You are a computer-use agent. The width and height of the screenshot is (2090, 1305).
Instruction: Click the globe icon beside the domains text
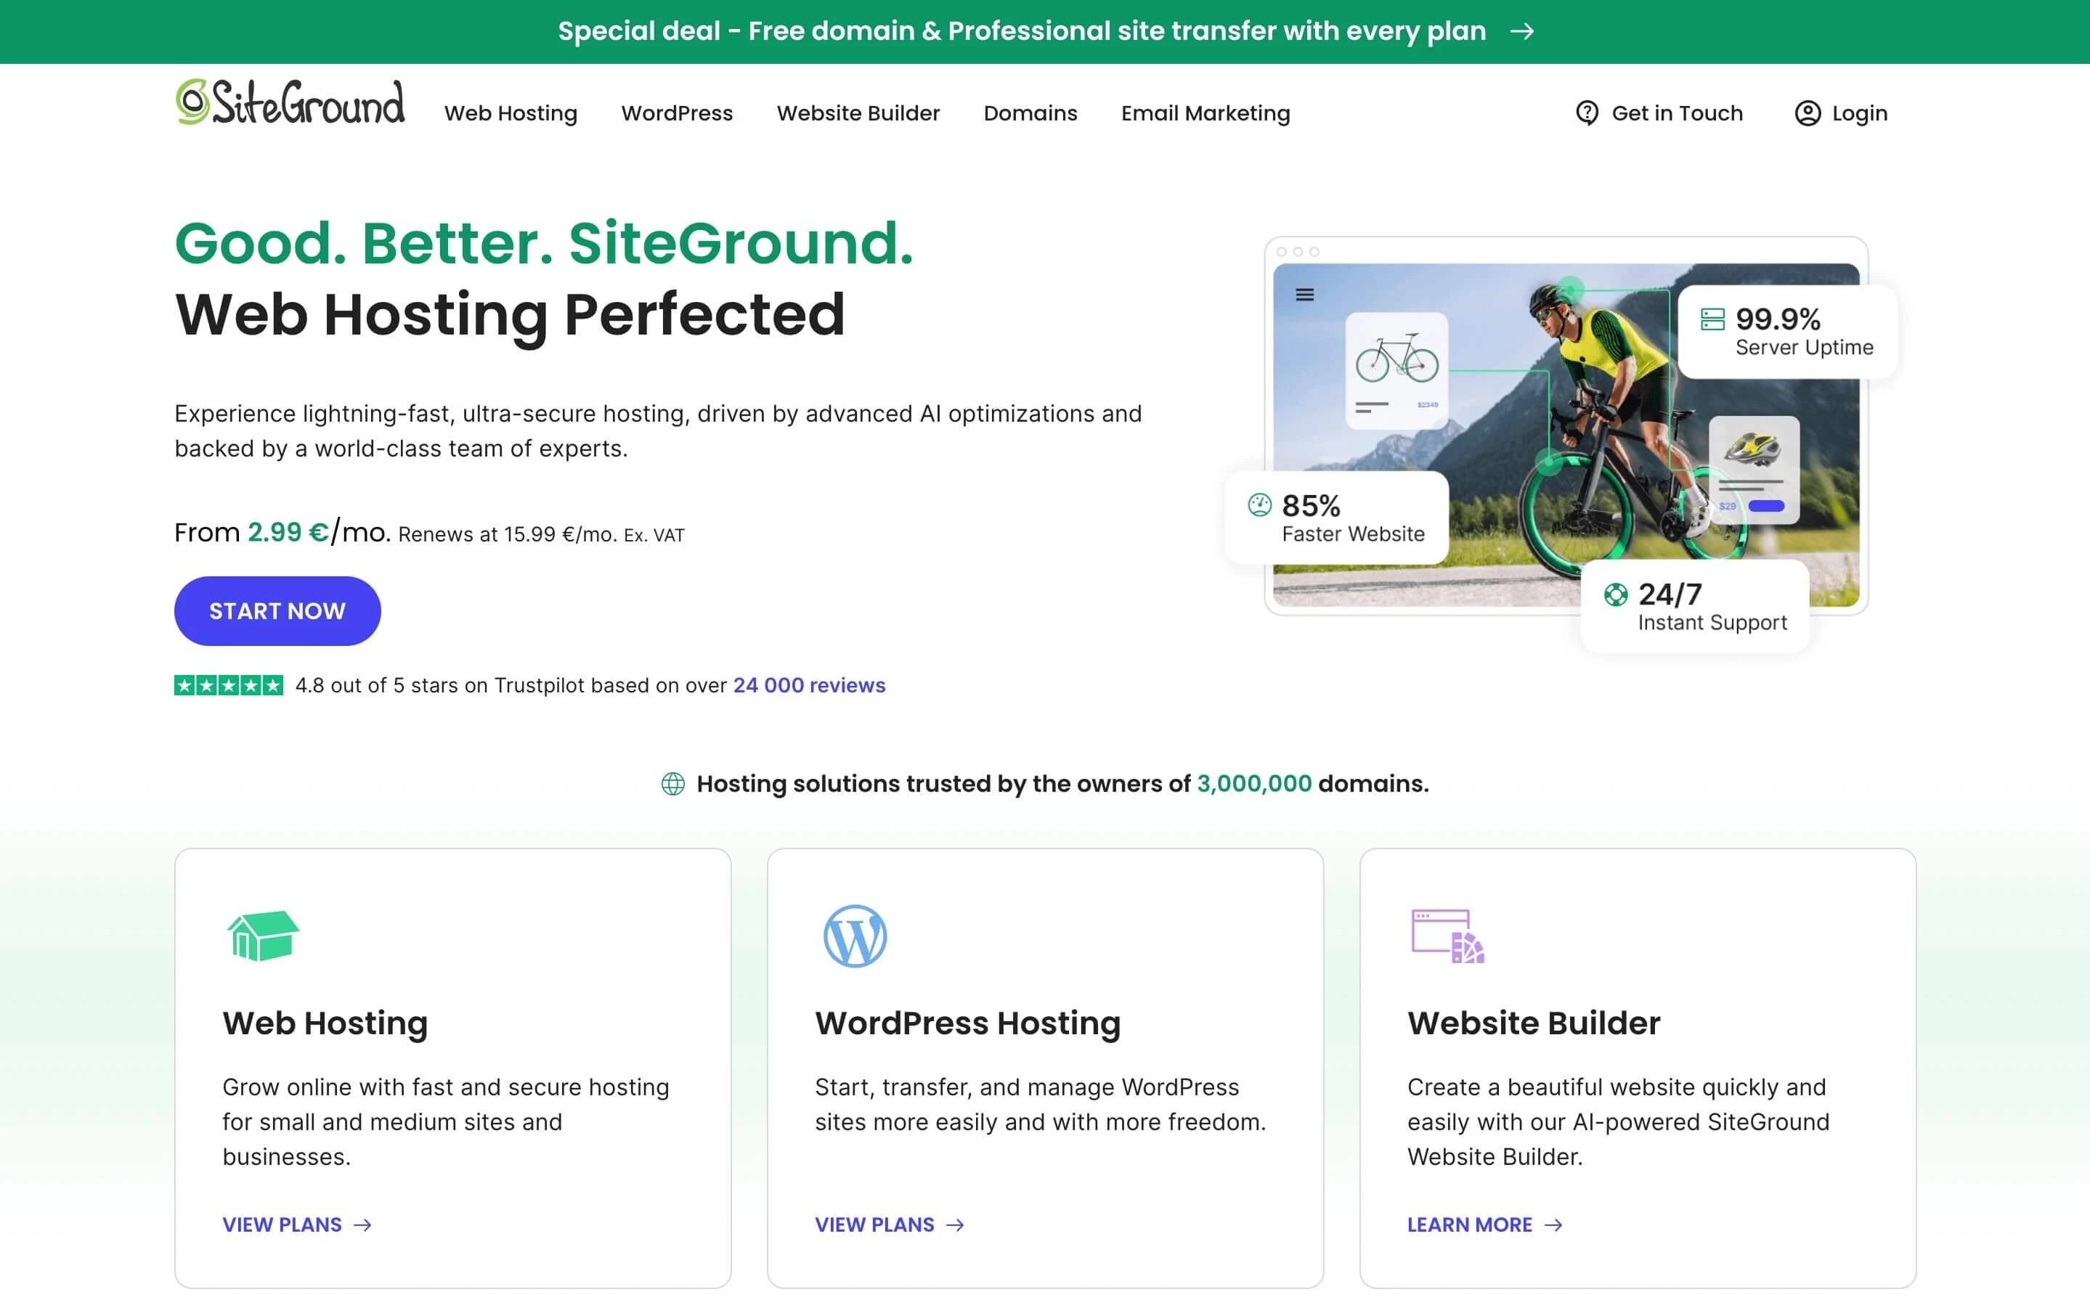coord(672,784)
